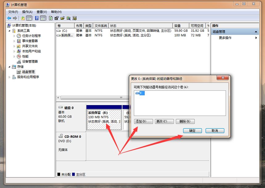The height and width of the screenshot is (188, 265).
Task: Open the 查看(V) menu
Action: [42, 12]
